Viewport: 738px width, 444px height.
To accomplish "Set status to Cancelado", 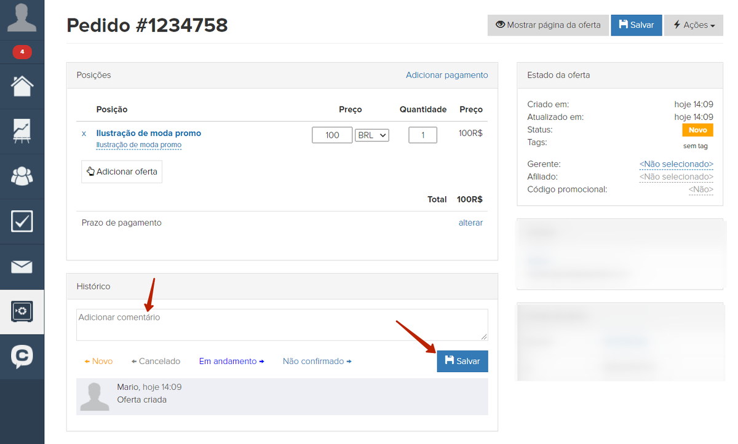I will tap(156, 362).
